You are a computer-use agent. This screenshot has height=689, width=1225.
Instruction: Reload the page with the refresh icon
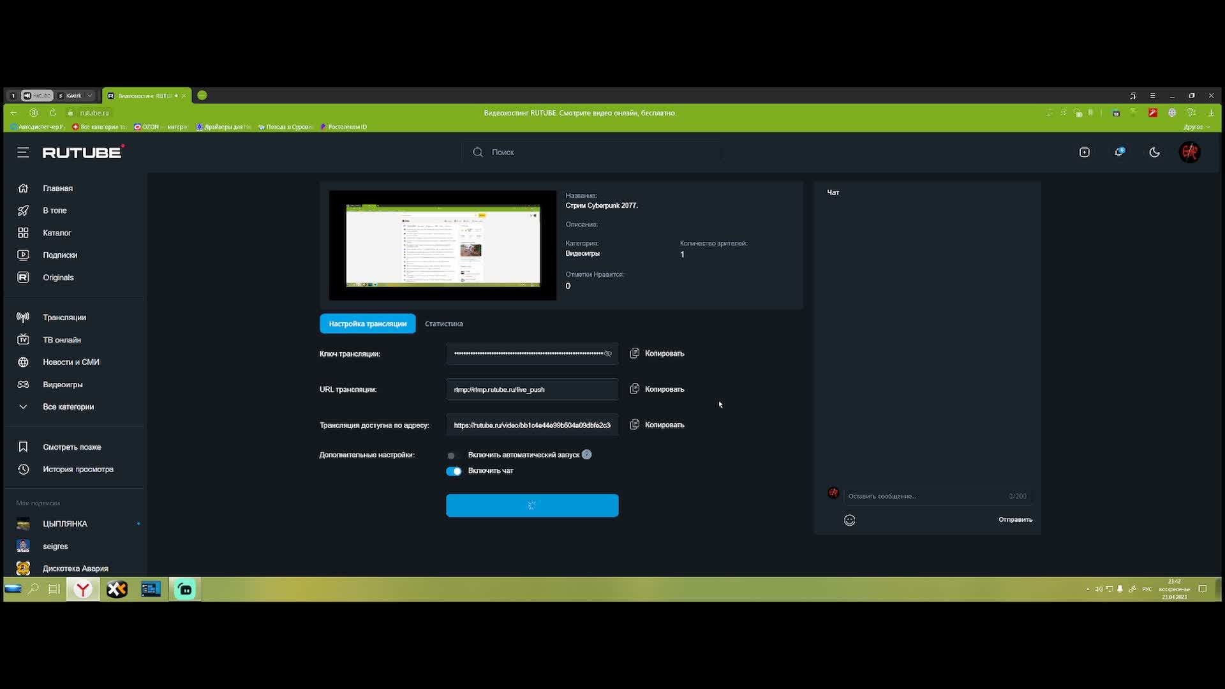click(x=53, y=113)
